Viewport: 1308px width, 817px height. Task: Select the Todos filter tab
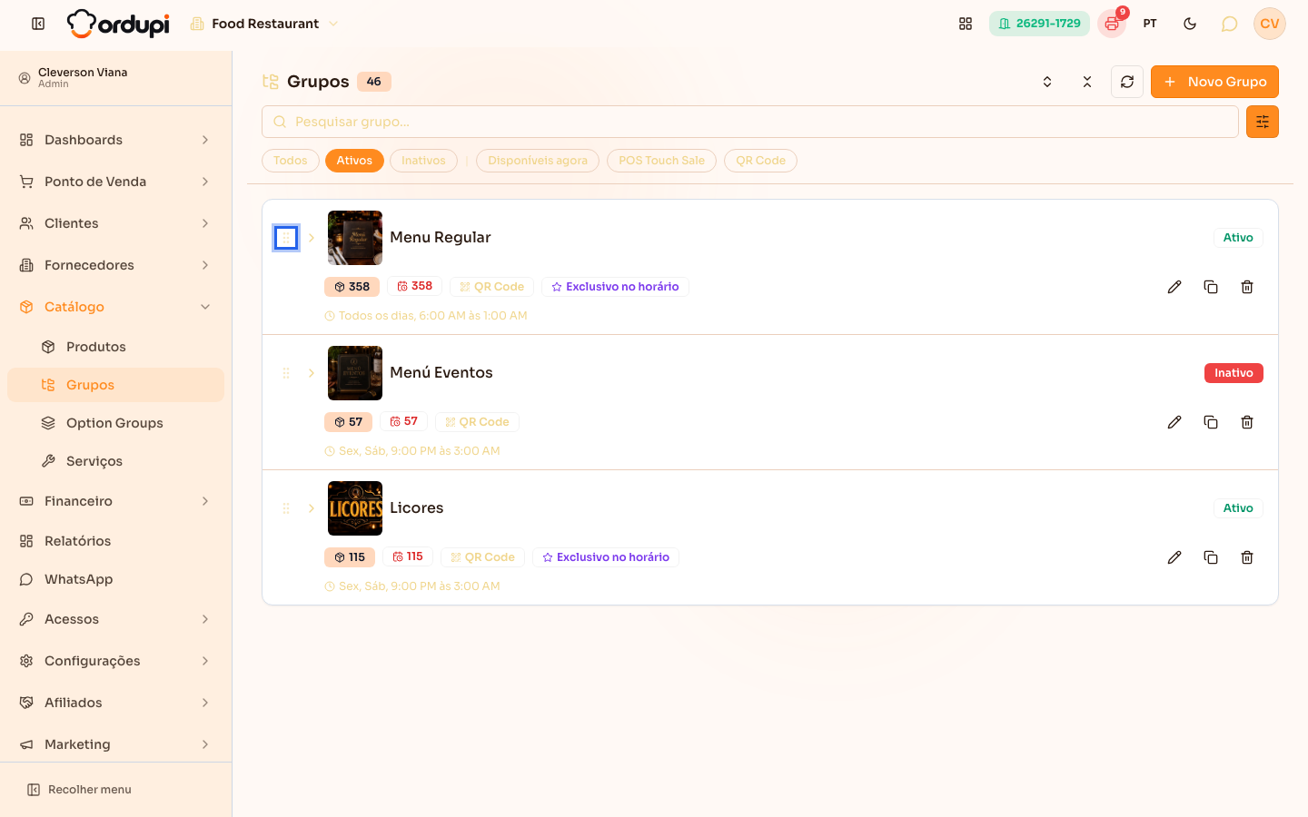tap(291, 161)
